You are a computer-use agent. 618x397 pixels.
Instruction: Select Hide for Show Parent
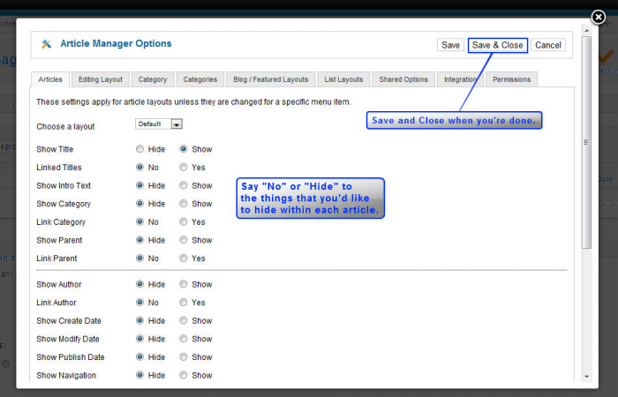click(139, 240)
